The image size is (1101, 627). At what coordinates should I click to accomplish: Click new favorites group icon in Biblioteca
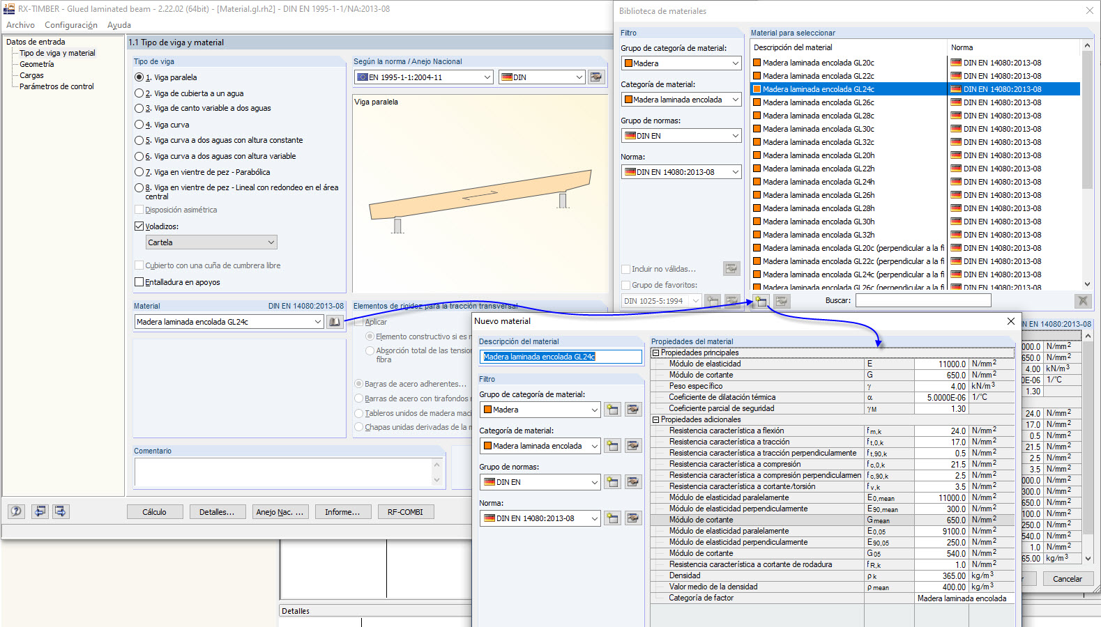(x=712, y=301)
